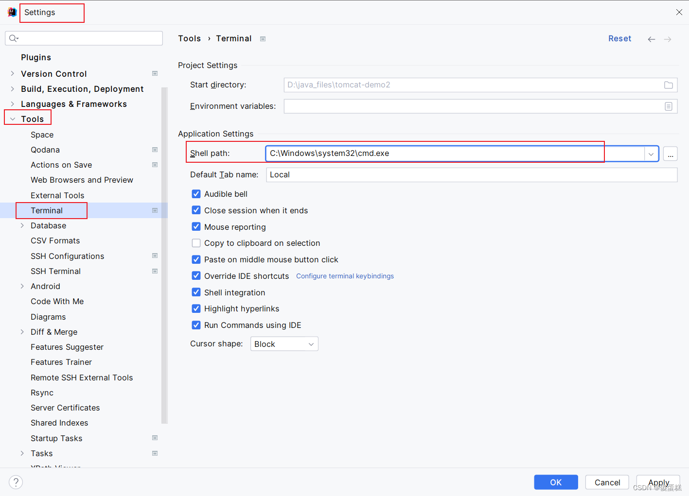Open the Shell path browse ellipsis button
689x496 pixels.
pos(671,154)
